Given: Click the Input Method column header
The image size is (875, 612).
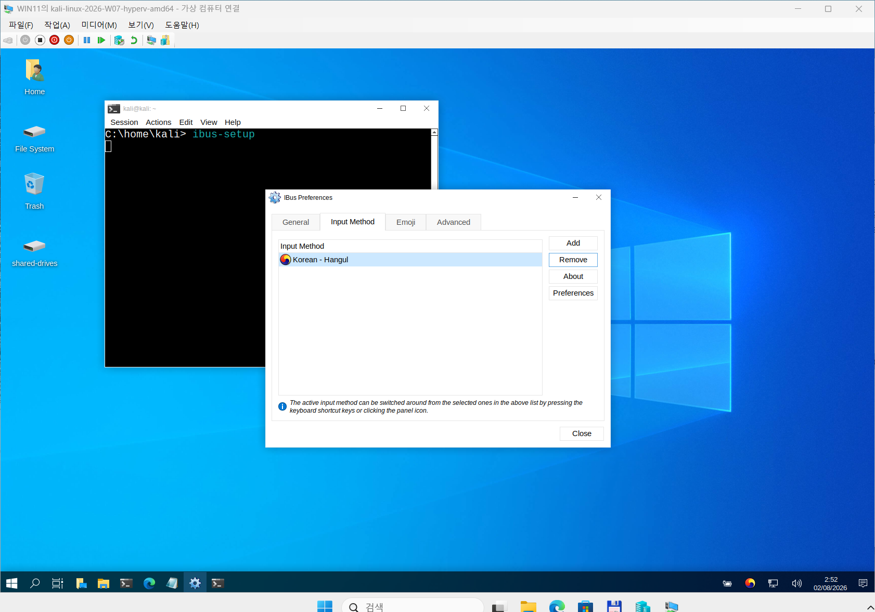Looking at the screenshot, I should point(410,246).
